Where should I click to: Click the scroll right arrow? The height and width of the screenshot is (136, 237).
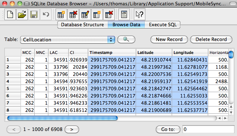pyautogui.click(x=225, y=118)
